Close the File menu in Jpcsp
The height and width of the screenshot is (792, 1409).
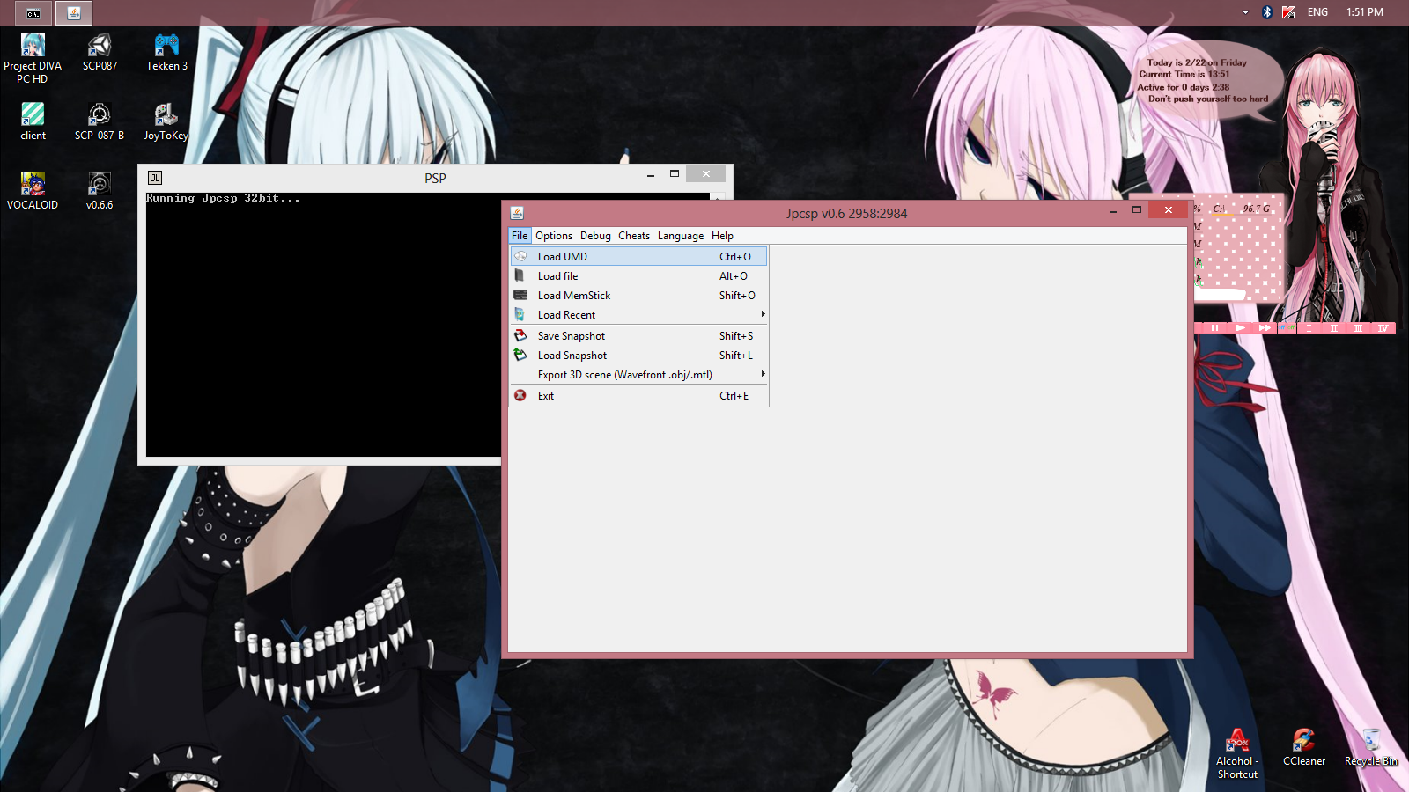(520, 236)
